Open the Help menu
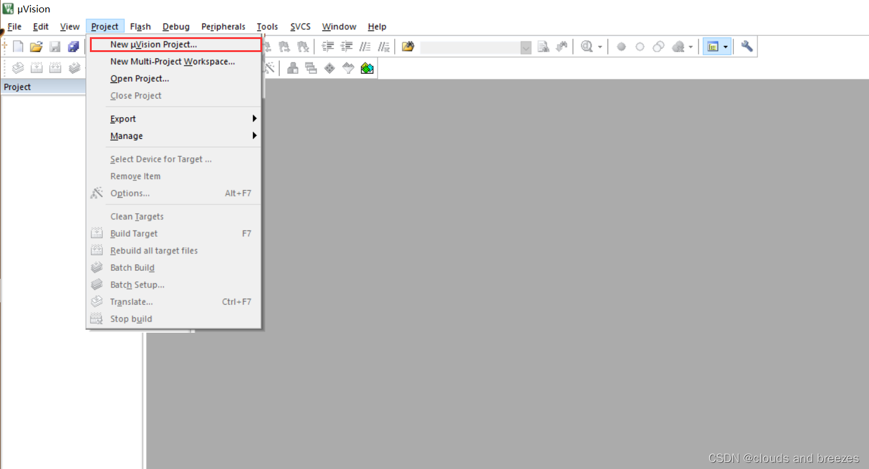This screenshot has width=869, height=469. 377,27
